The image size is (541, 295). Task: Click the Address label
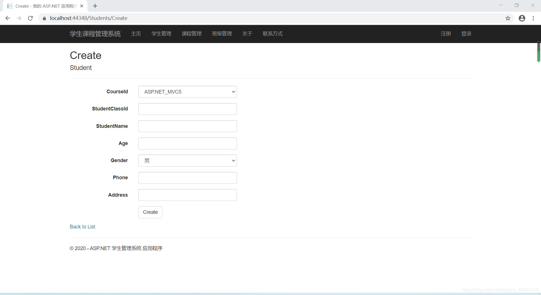pos(118,195)
